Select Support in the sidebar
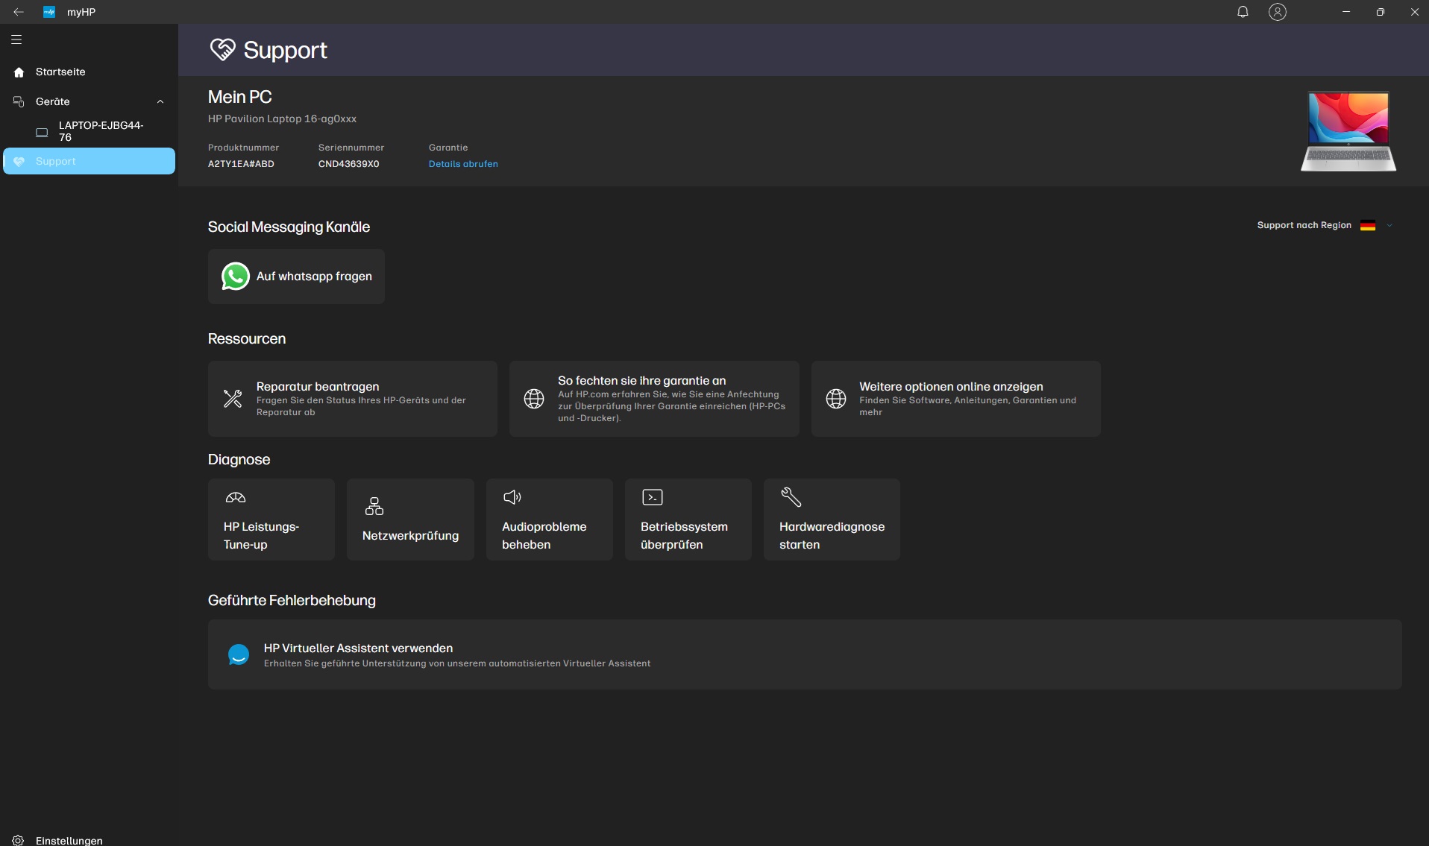Image resolution: width=1429 pixels, height=846 pixels. tap(89, 161)
